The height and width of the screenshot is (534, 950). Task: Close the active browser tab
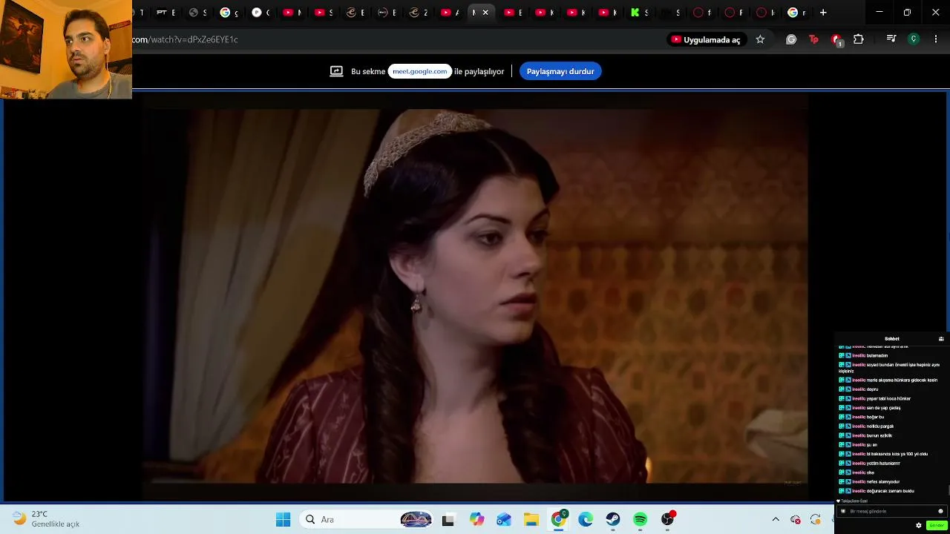pos(485,13)
